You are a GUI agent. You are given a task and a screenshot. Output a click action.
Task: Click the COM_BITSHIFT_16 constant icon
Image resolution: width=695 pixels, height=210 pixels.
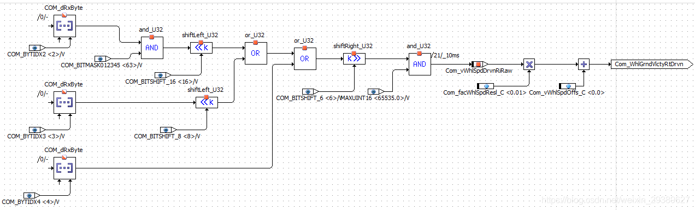[x=162, y=75]
